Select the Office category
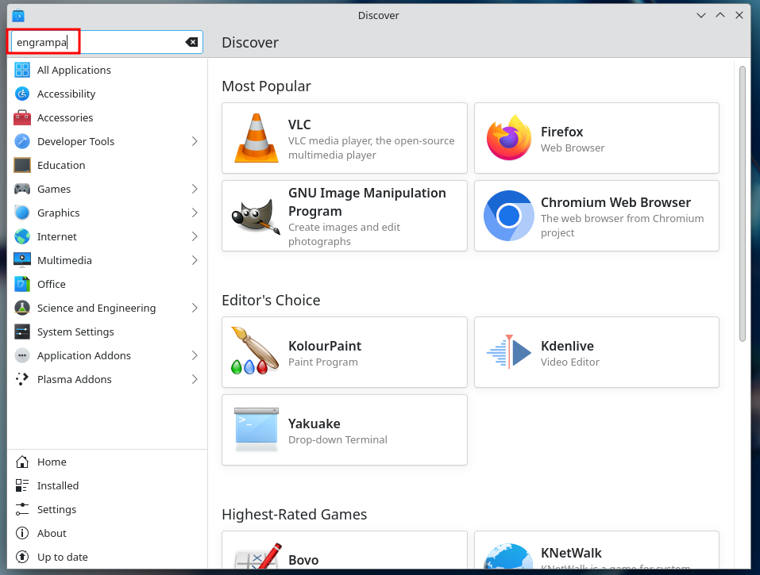 [x=52, y=284]
